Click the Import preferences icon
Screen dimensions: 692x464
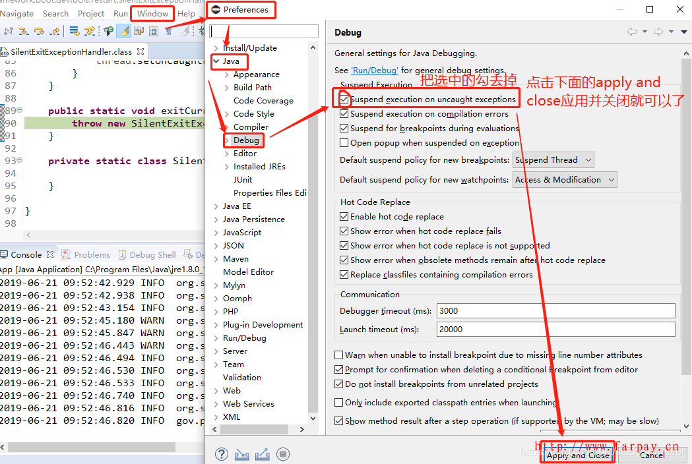(x=242, y=454)
